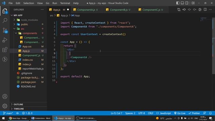The height and width of the screenshot is (121, 215).
Task: Toggle primary sidebar layout icon
Action: click(x=178, y=3)
